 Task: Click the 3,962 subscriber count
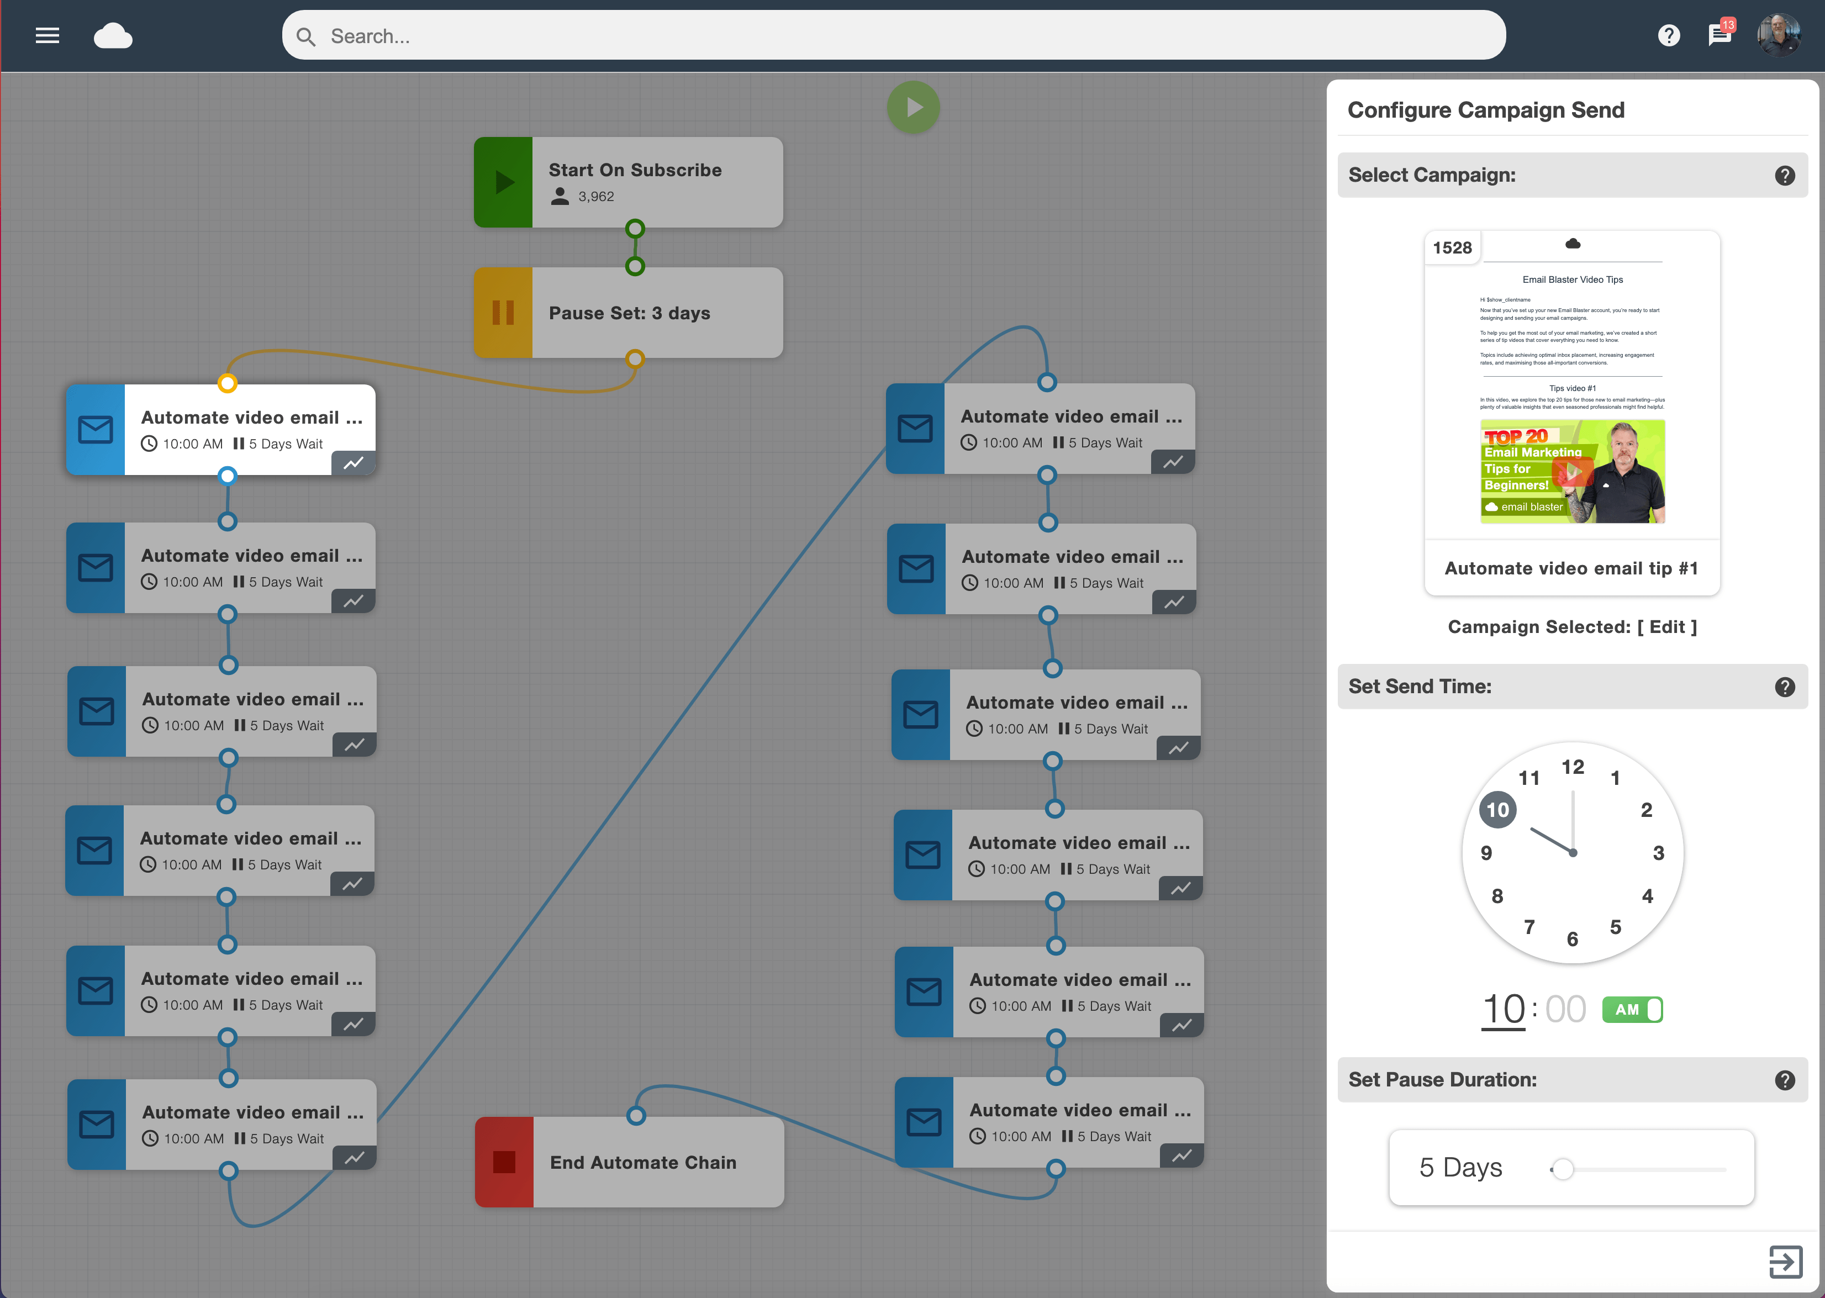point(595,197)
